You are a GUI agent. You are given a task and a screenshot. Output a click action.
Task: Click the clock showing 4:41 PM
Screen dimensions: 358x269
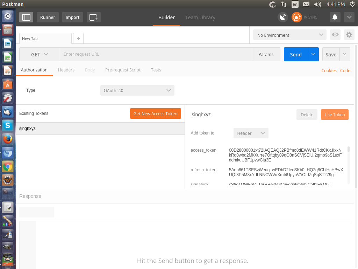tap(335, 4)
